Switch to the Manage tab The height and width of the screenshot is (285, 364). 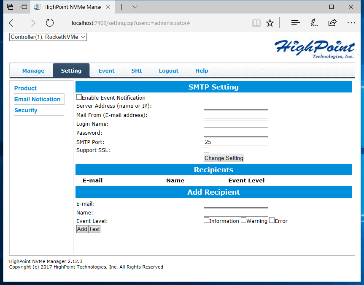pos(33,71)
